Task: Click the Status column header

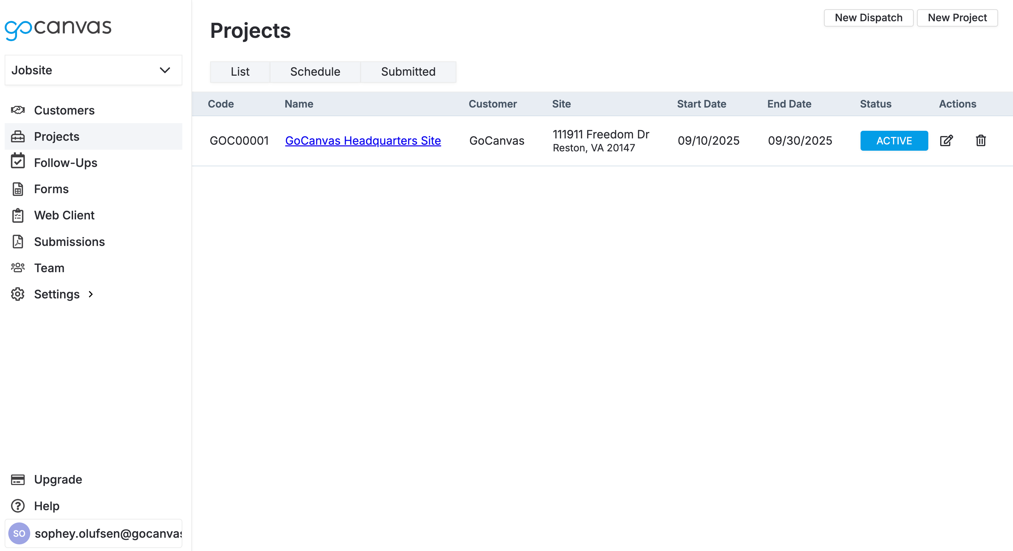Action: [x=875, y=104]
